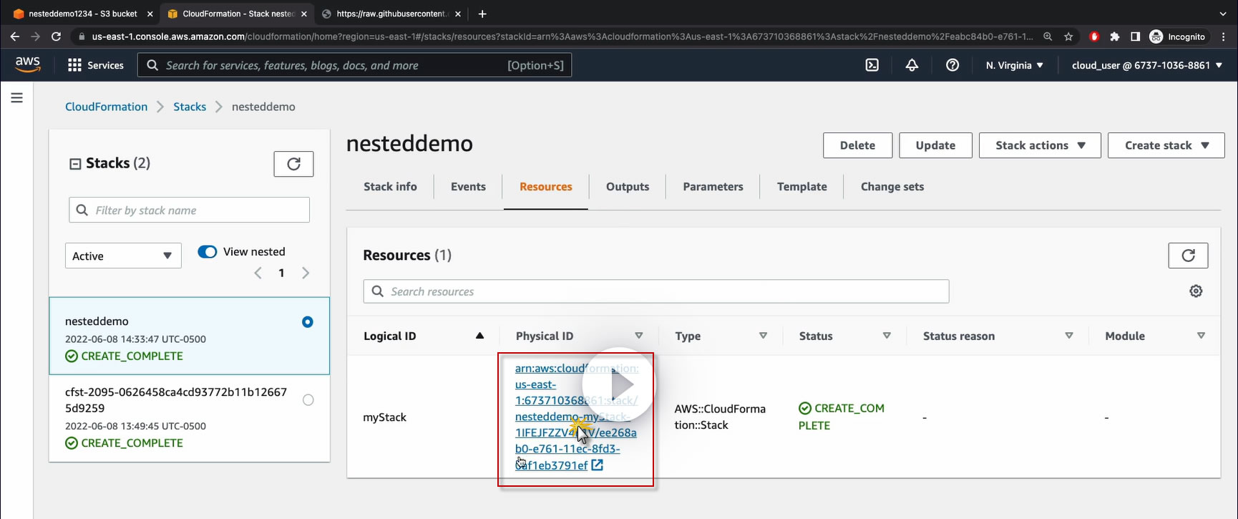
Task: Click the Delete button
Action: coord(857,145)
